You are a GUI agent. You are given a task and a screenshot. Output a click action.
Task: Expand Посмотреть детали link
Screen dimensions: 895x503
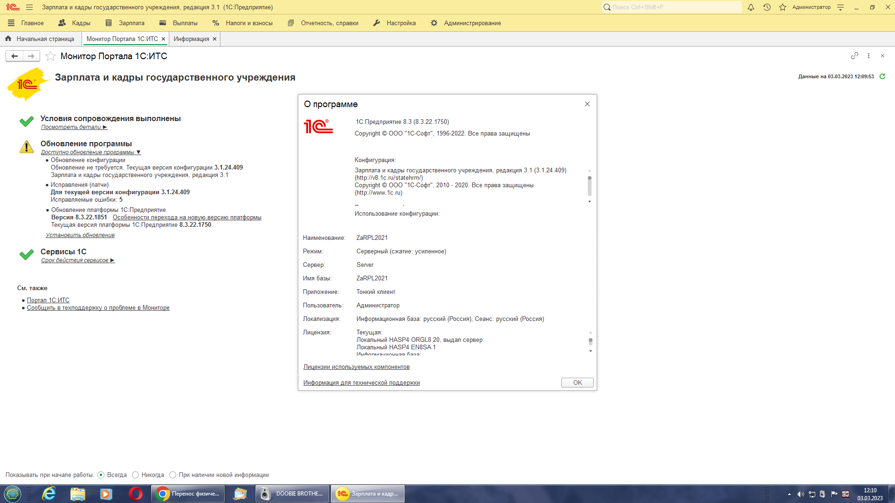(x=74, y=127)
